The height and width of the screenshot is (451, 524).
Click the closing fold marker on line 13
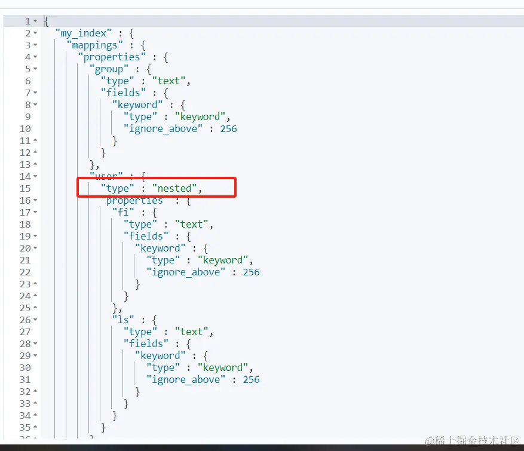pos(35,164)
